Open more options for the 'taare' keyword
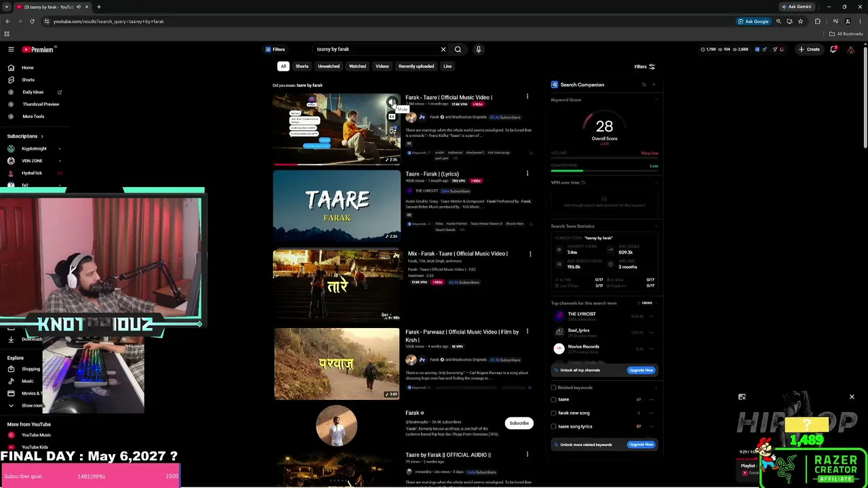The width and height of the screenshot is (868, 488). 652,399
